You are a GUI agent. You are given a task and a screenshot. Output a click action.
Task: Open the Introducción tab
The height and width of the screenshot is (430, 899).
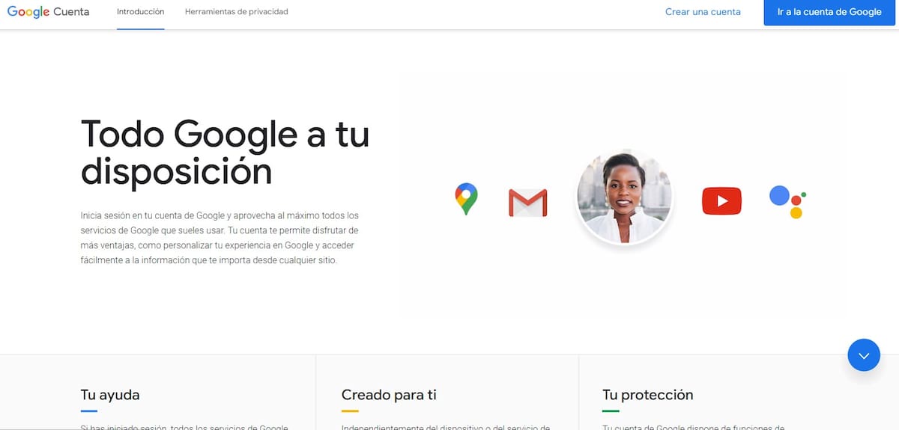pos(141,12)
